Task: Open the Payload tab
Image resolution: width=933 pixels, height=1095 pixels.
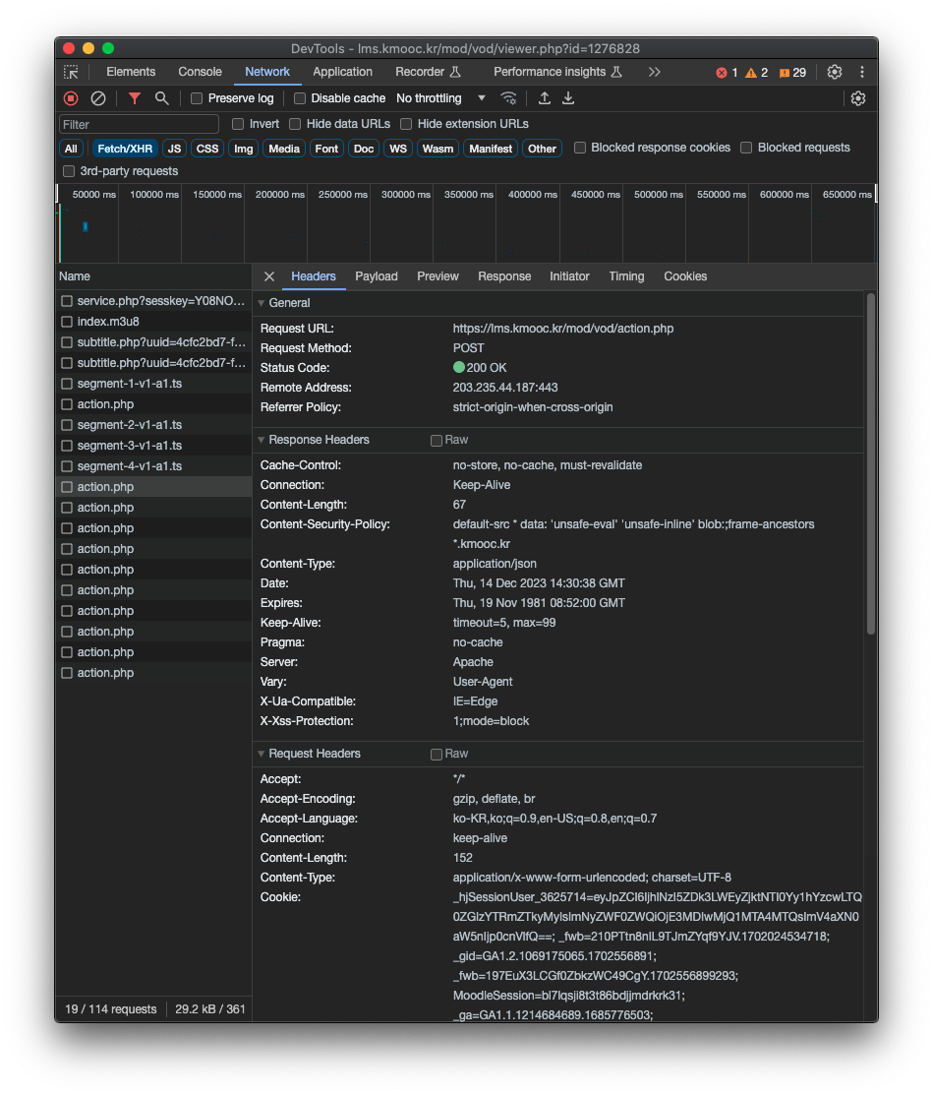Action: (377, 276)
